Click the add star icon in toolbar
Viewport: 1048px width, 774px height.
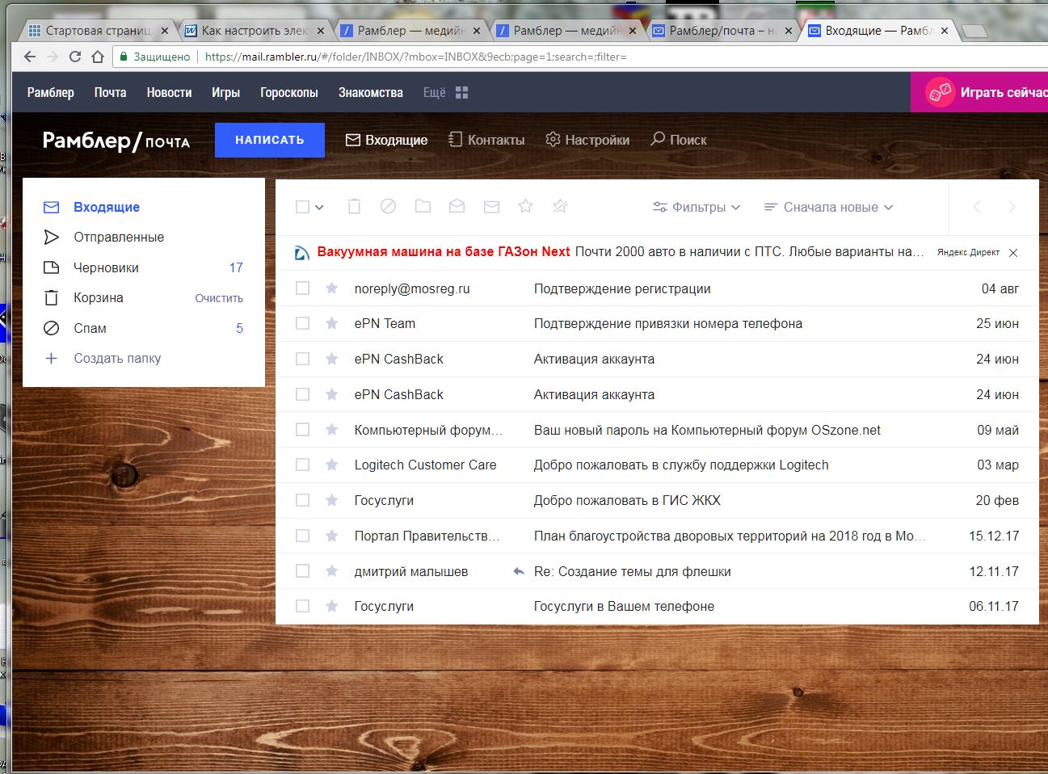[x=525, y=207]
